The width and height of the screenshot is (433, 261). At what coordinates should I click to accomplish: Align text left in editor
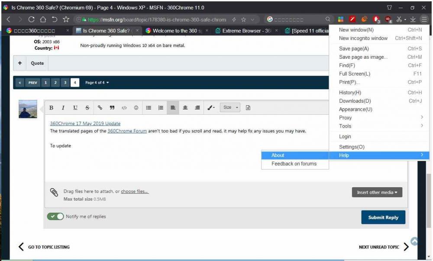click(173, 107)
